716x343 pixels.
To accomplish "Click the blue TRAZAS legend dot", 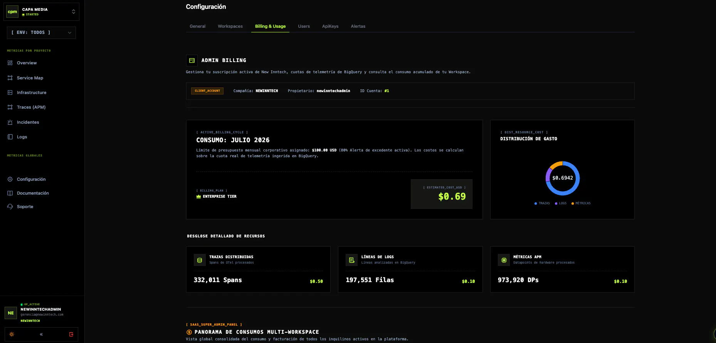I will pos(536,203).
